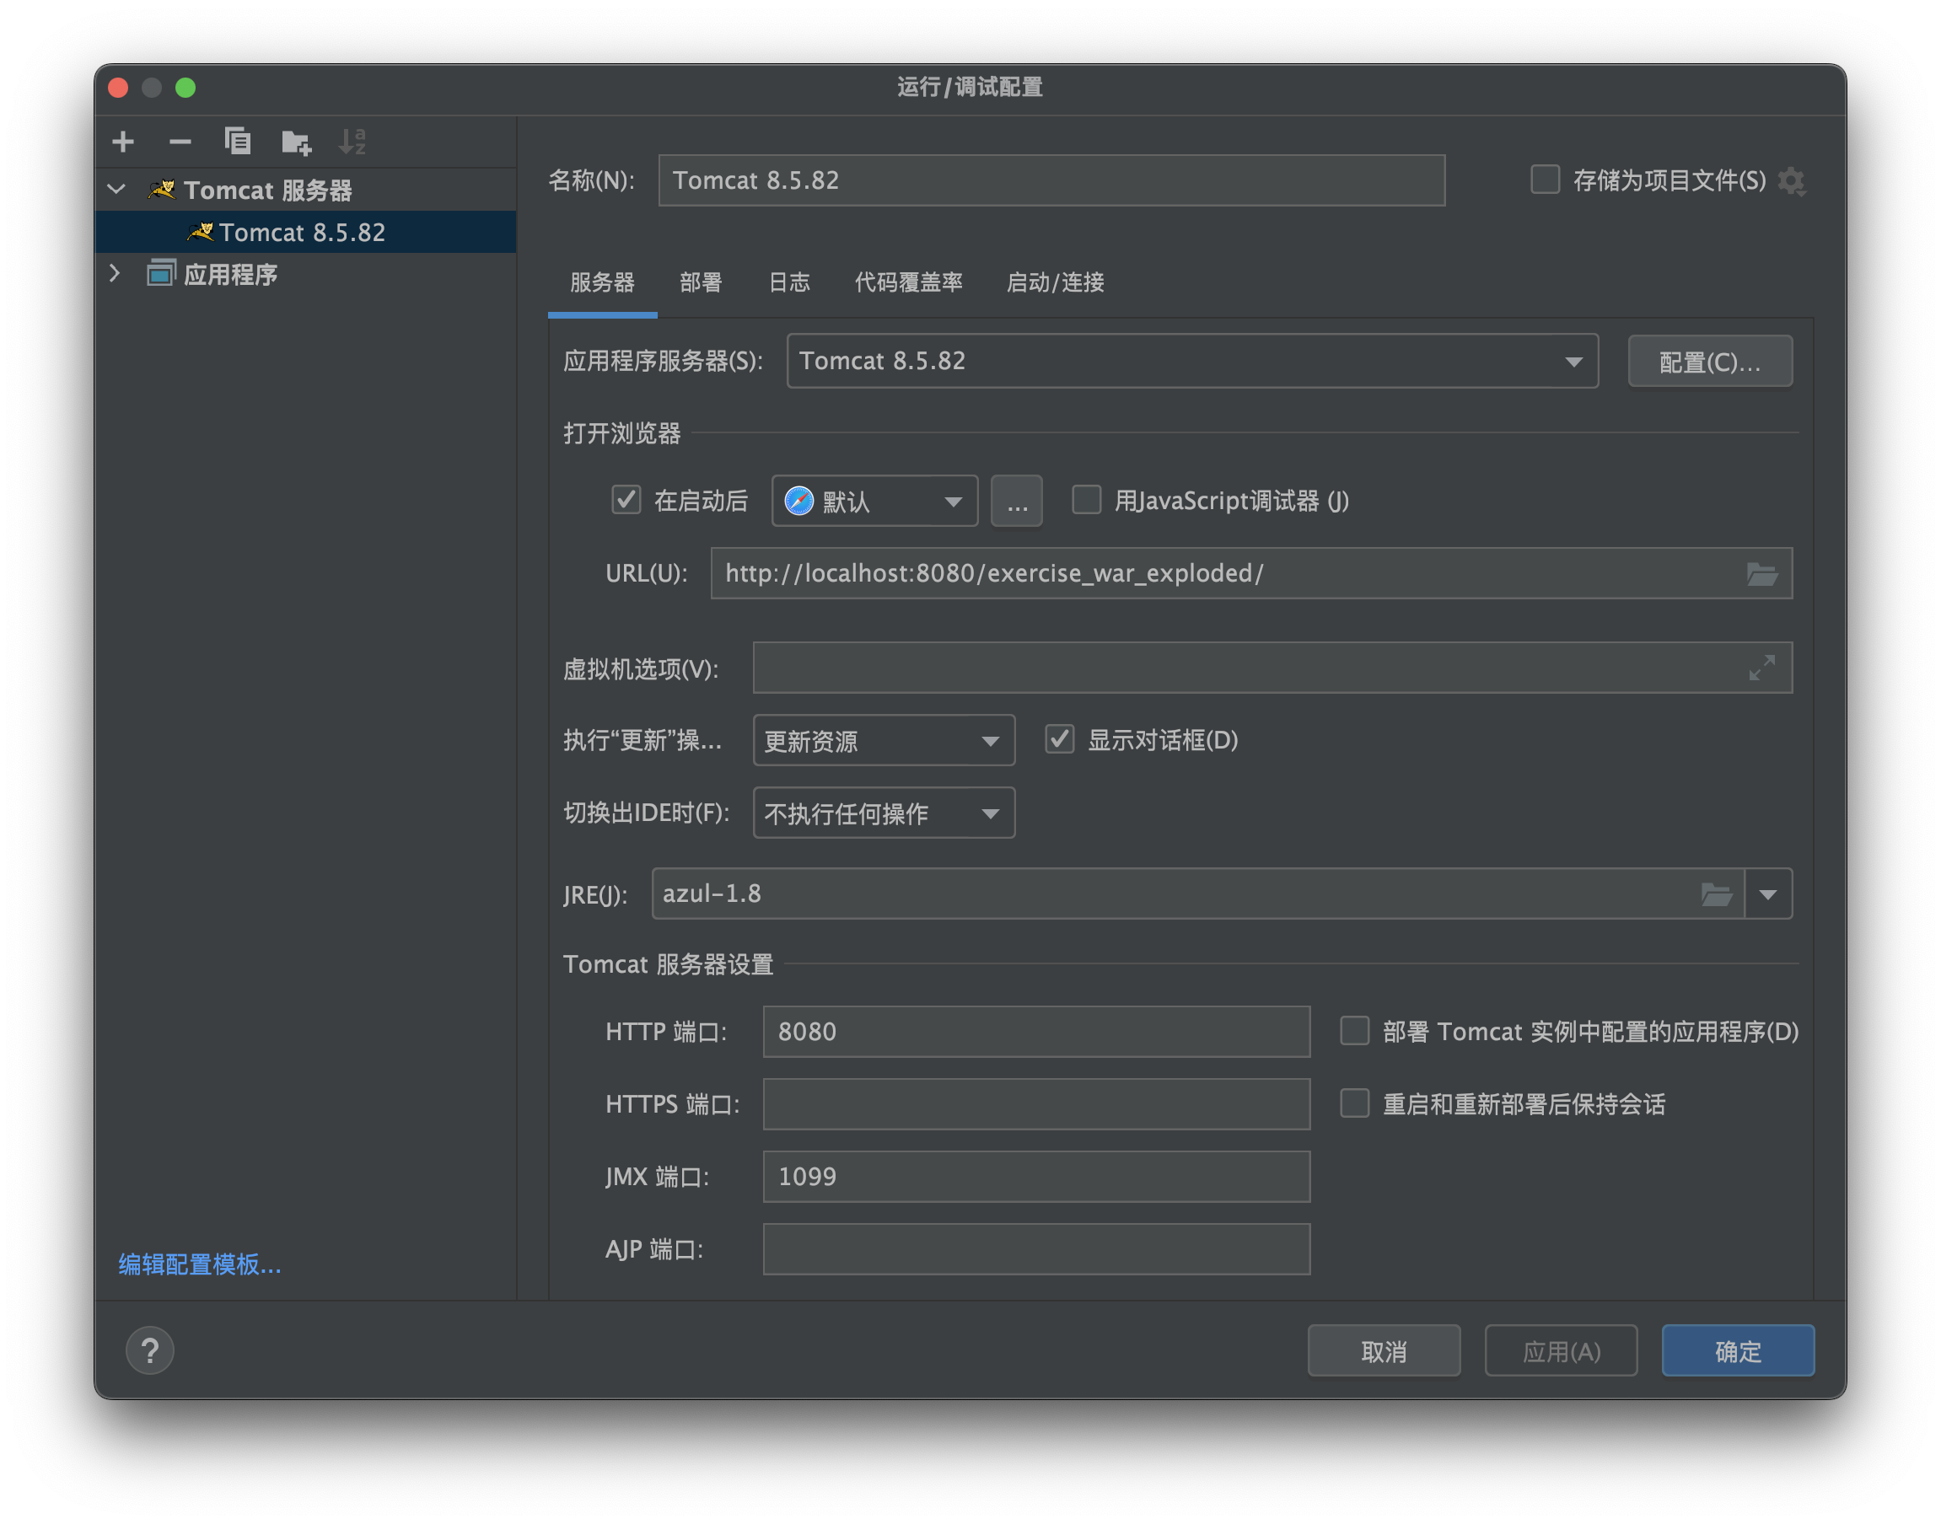The width and height of the screenshot is (1941, 1524).
Task: Open the 不执行任何操作 dropdown
Action: click(884, 813)
